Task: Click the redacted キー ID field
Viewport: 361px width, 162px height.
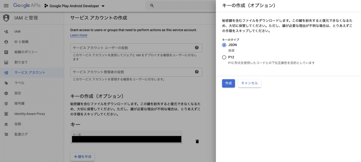Action: 126,137
